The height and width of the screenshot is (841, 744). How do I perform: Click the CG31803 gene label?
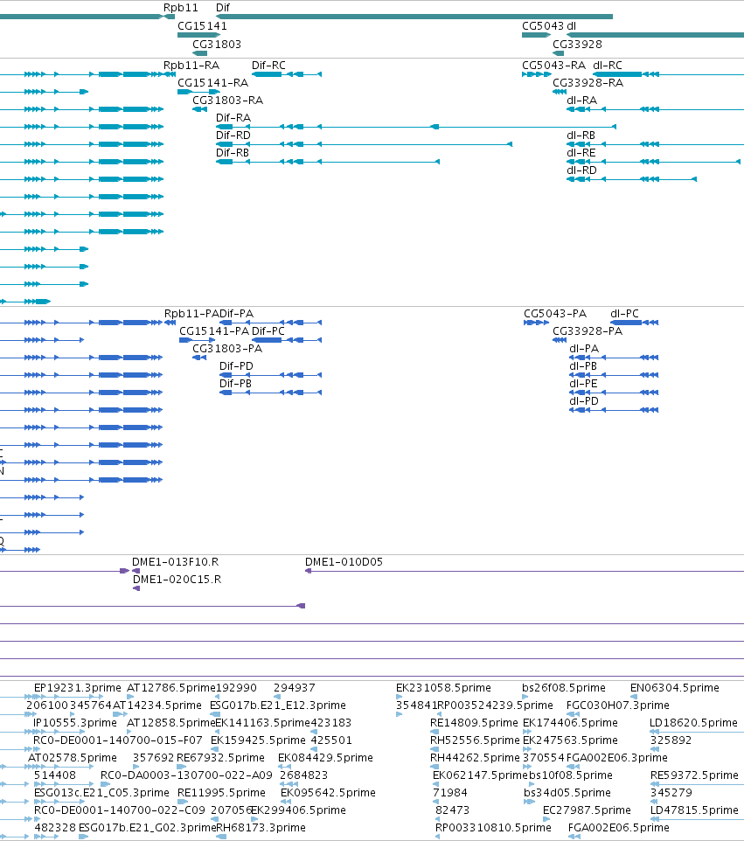tap(217, 44)
